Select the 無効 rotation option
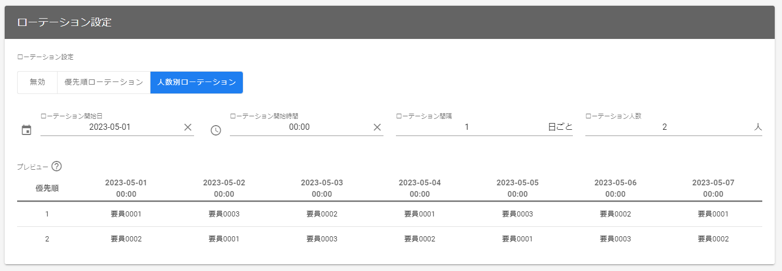 (x=37, y=83)
